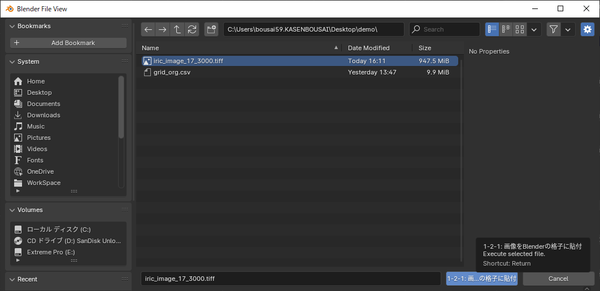Open display settings dropdown arrow
This screenshot has width=600, height=291.
point(534,29)
